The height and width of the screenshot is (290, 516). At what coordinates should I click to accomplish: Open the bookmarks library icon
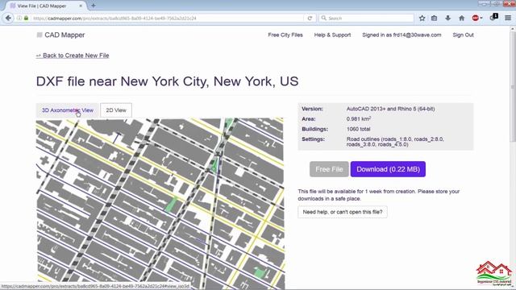435,18
